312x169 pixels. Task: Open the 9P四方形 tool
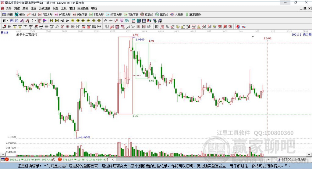(x=63, y=15)
